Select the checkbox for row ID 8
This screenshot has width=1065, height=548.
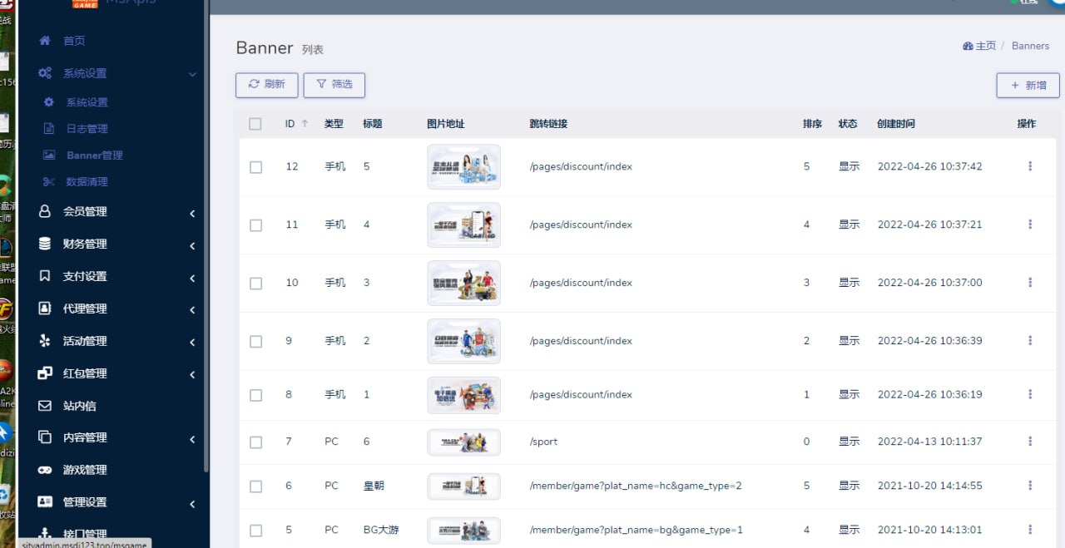coord(255,395)
